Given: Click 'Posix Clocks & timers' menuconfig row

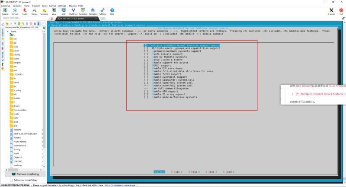Looking at the screenshot, I should click(163, 60).
